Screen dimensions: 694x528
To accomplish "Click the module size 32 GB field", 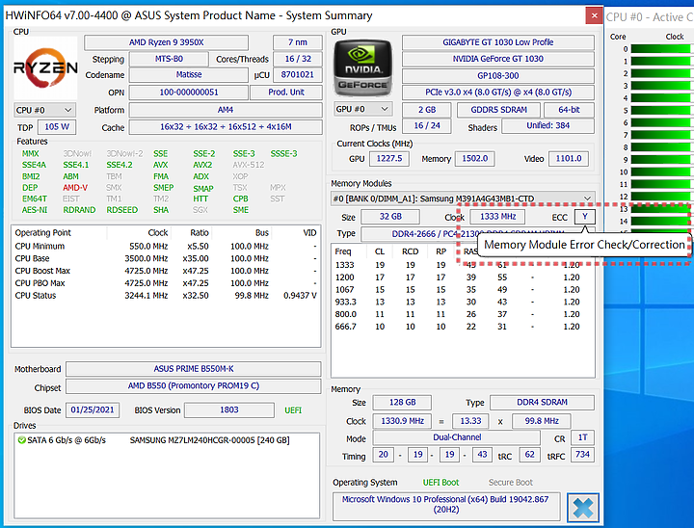I will (x=390, y=217).
